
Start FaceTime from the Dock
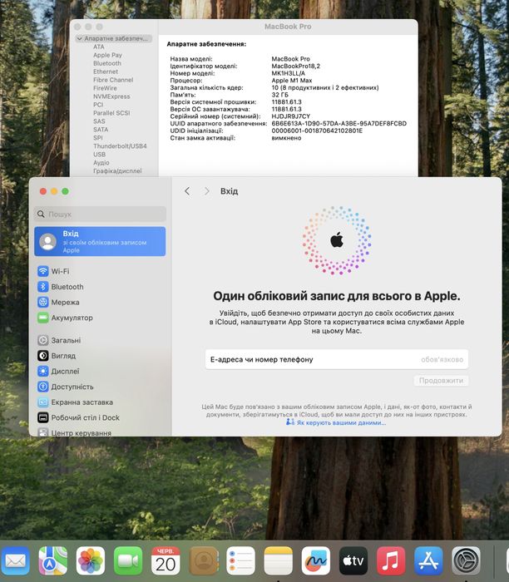click(x=128, y=560)
